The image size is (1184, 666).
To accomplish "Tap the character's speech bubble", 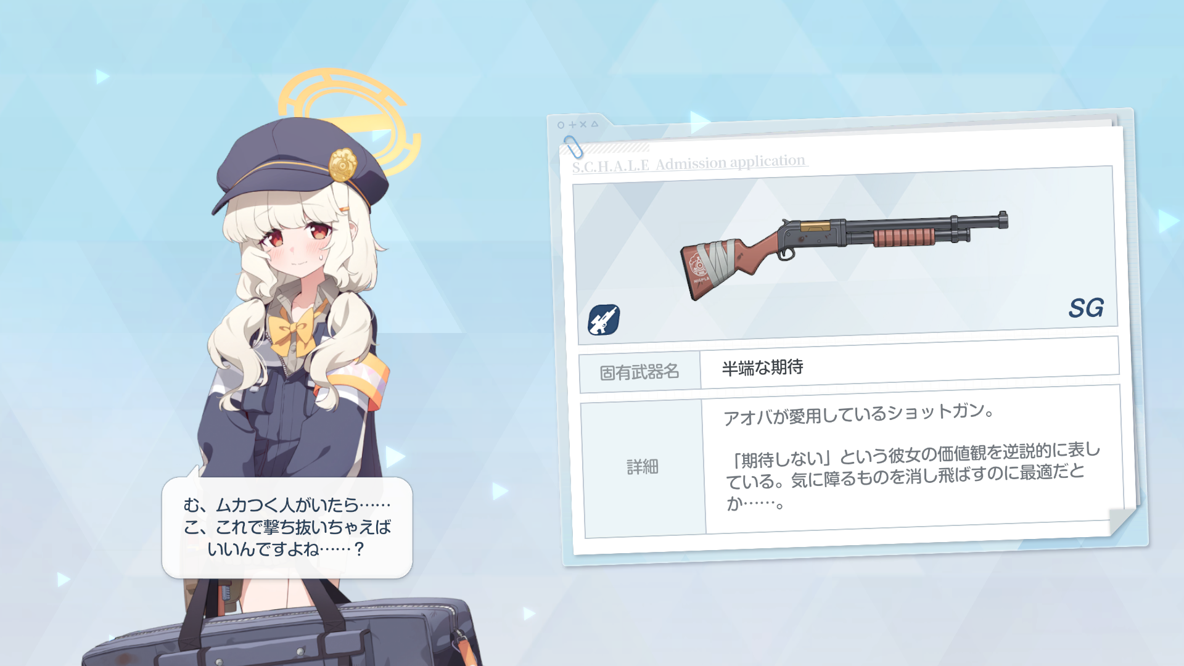I will pyautogui.click(x=287, y=528).
